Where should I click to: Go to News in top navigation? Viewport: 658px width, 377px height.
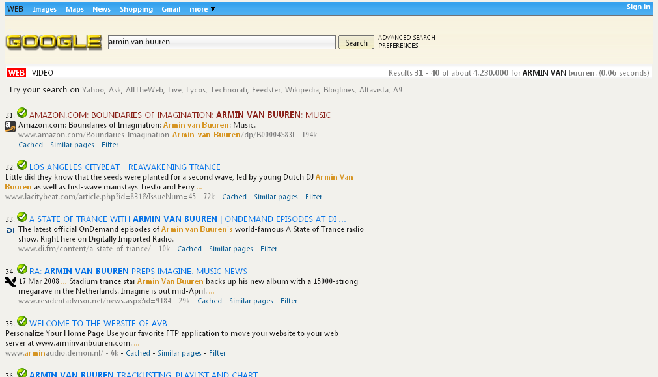click(102, 9)
